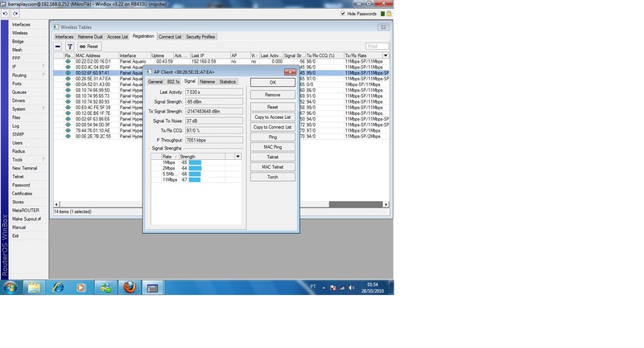Screen dimensions: 644x348
Task: Switch to the Connect List tab
Action: coord(170,37)
